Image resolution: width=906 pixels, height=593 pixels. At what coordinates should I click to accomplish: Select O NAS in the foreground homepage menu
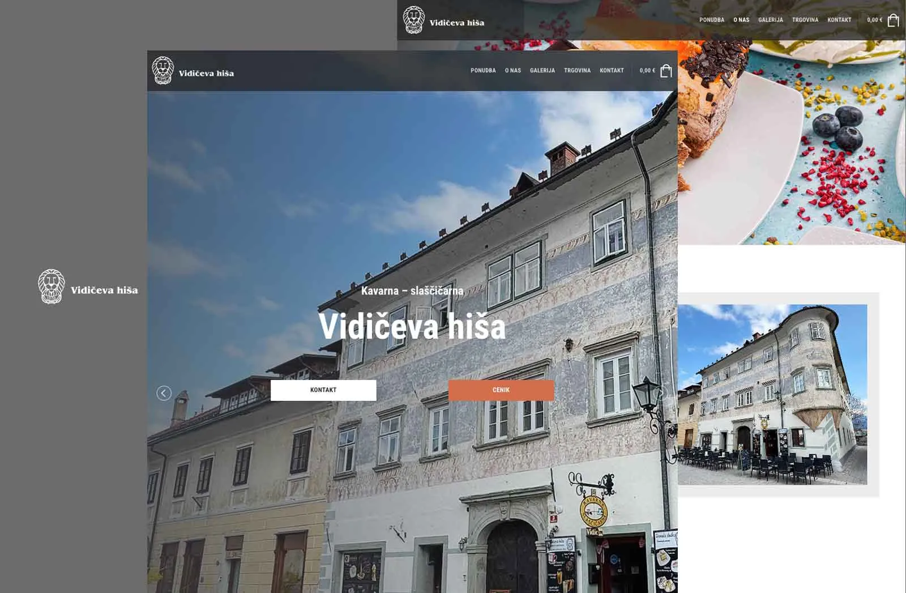tap(512, 71)
